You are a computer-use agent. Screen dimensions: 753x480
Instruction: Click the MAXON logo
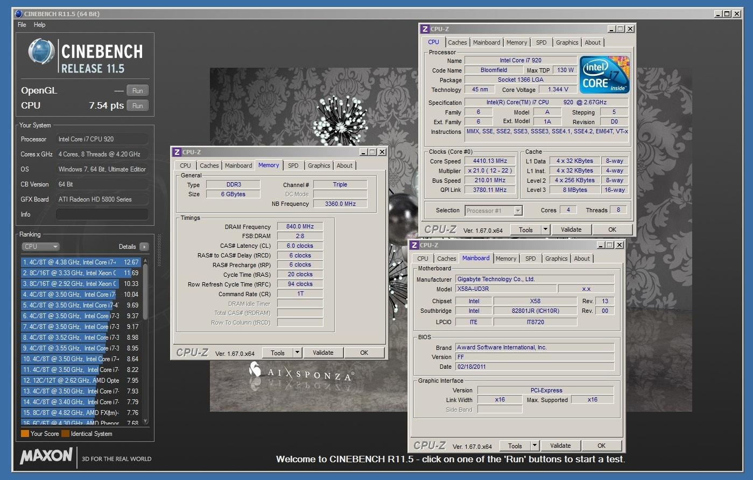tap(46, 456)
